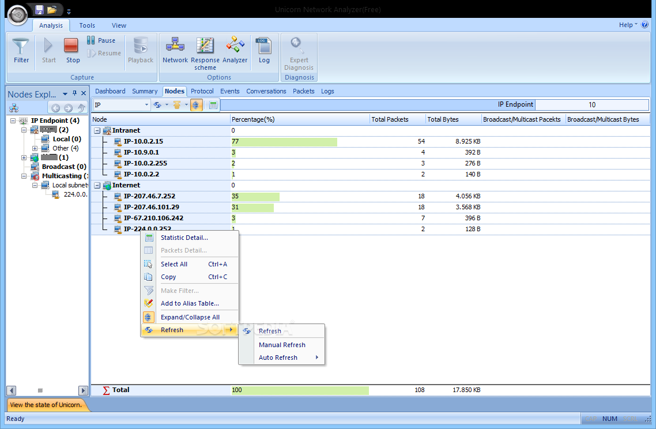Open the Events tab

(229, 91)
